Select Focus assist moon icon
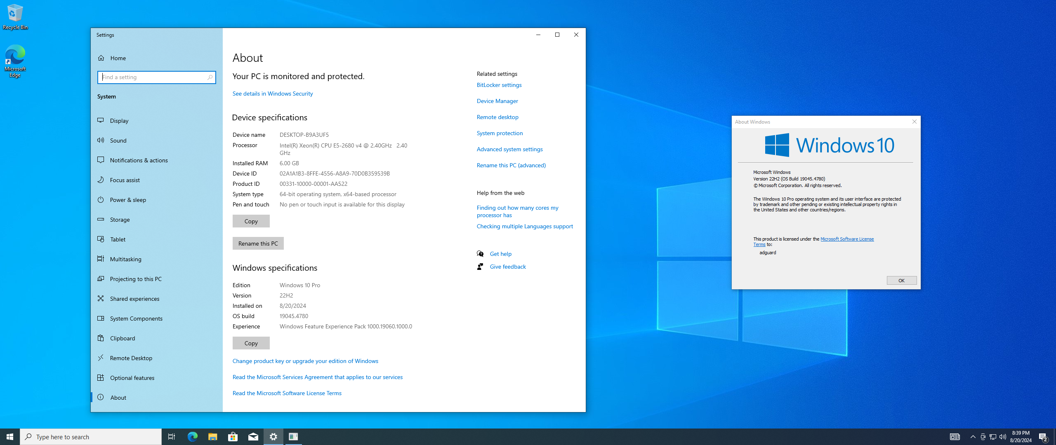The height and width of the screenshot is (445, 1056). 101,180
